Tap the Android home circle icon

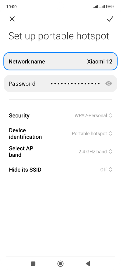60,264
